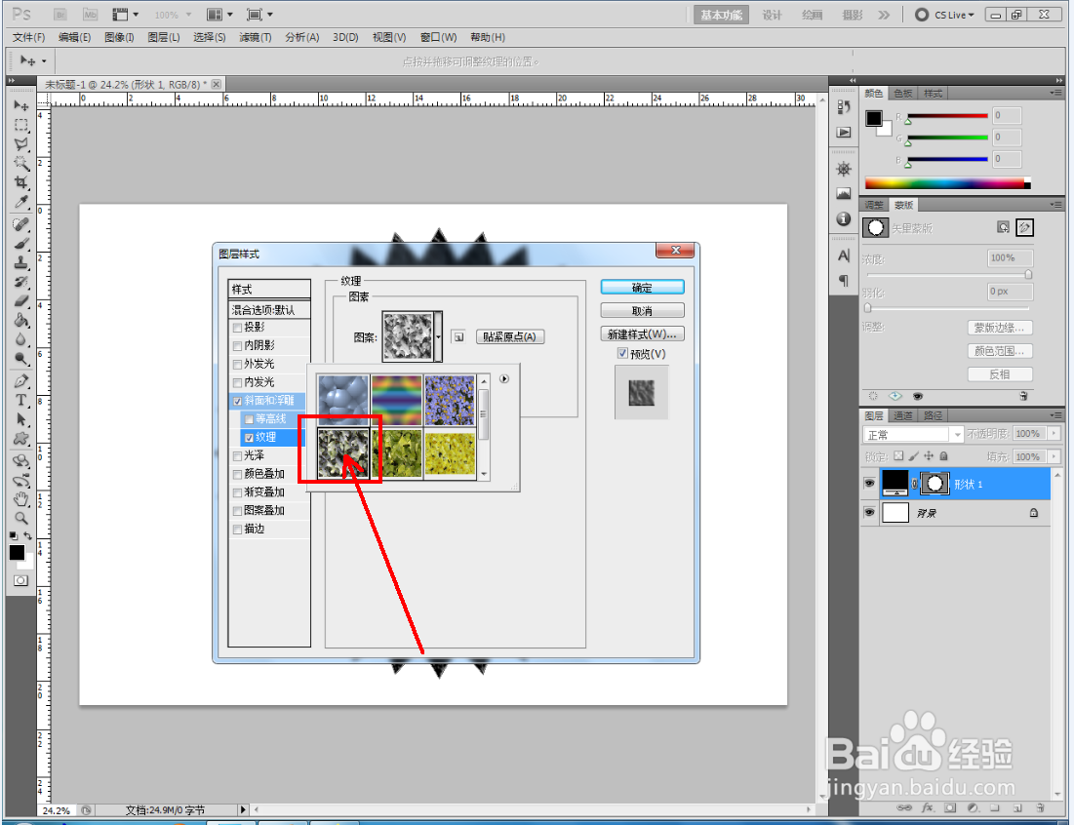Uncheck the 斜面和浮雕 checkbox
The height and width of the screenshot is (825, 1074).
(237, 401)
